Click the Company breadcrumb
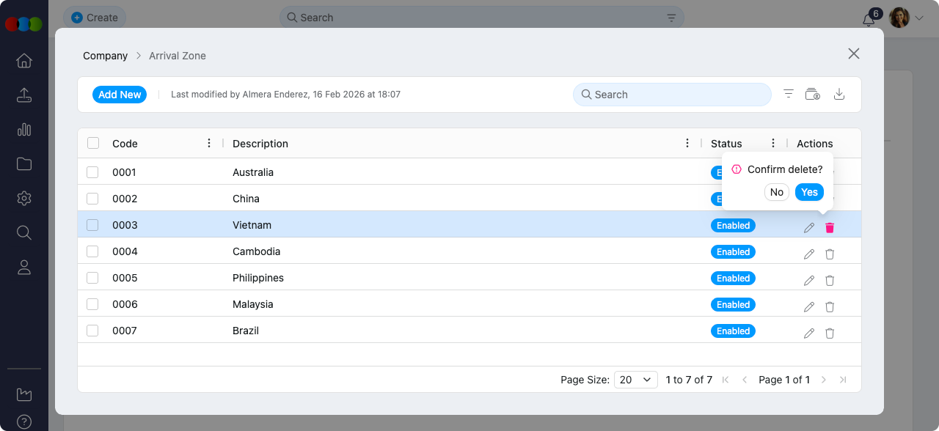 [105, 56]
